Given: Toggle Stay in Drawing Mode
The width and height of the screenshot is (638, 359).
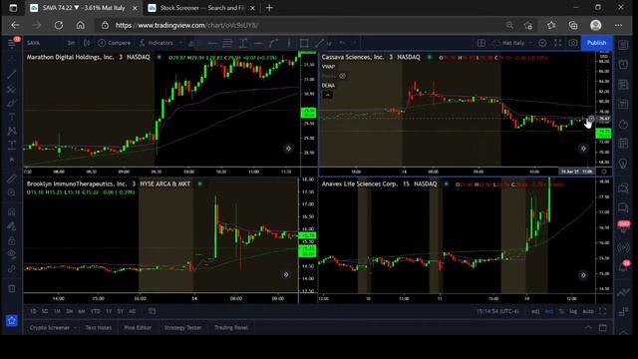Looking at the screenshot, I should 12,226.
